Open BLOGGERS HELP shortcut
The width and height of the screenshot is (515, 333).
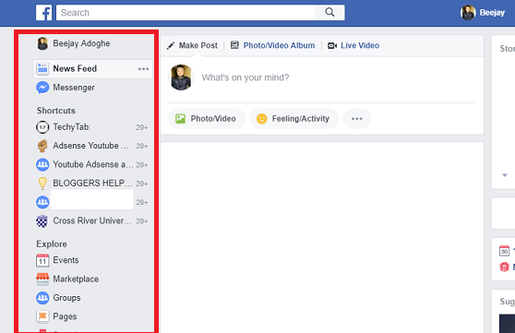point(92,184)
